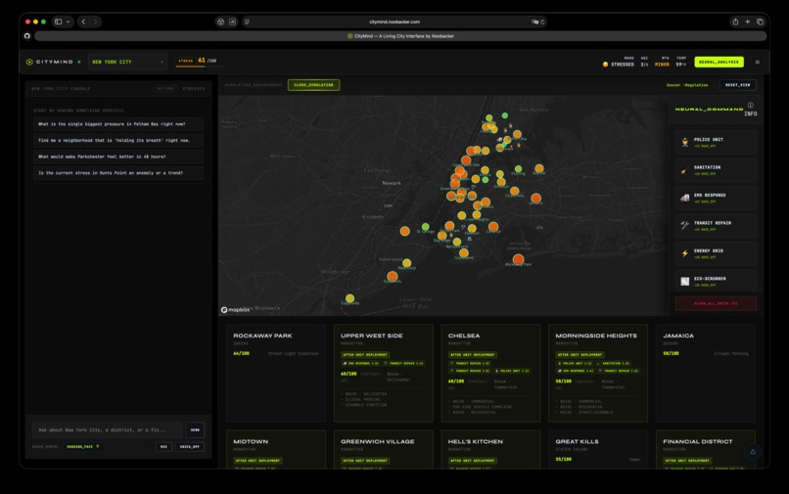
Task: Click the cube extension icon in Safari toolbar
Action: click(x=220, y=22)
